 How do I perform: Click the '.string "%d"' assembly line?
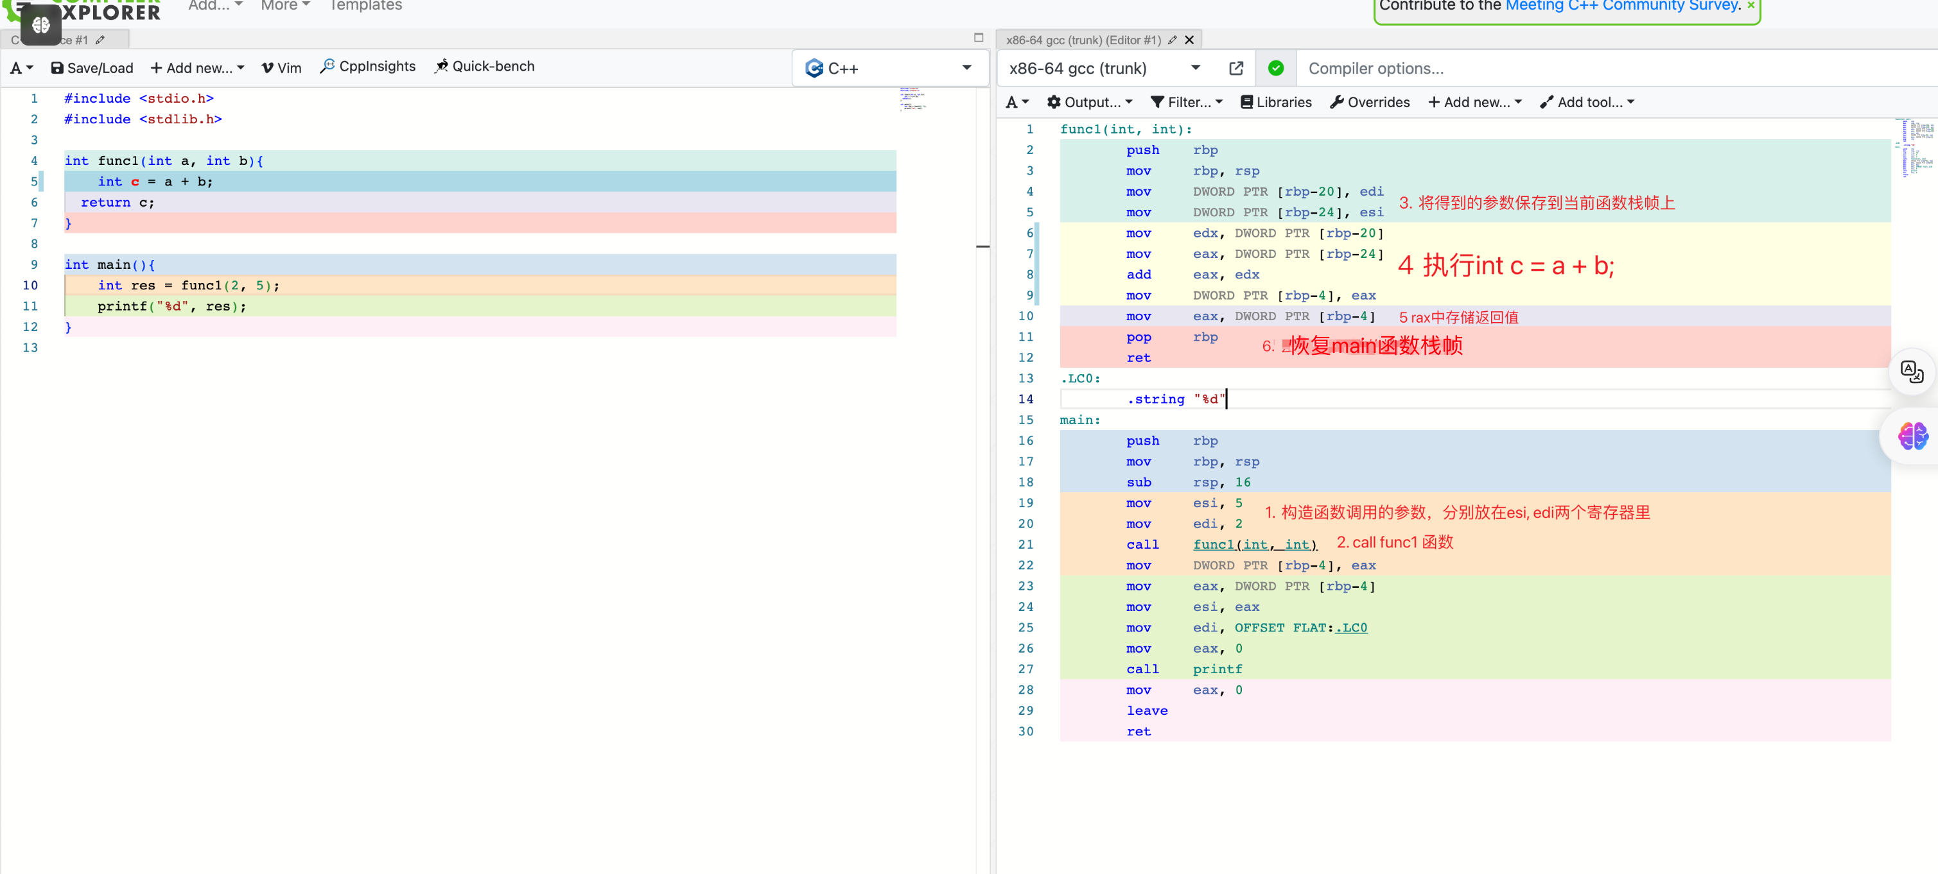coord(1176,400)
